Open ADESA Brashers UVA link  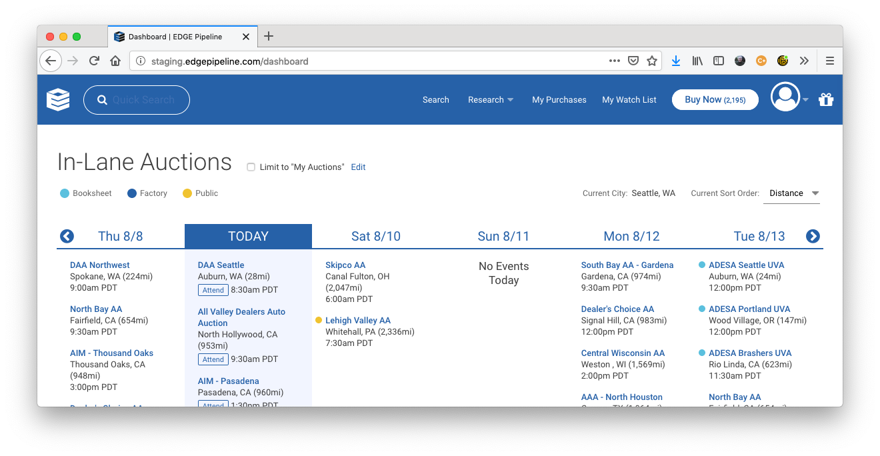click(750, 353)
